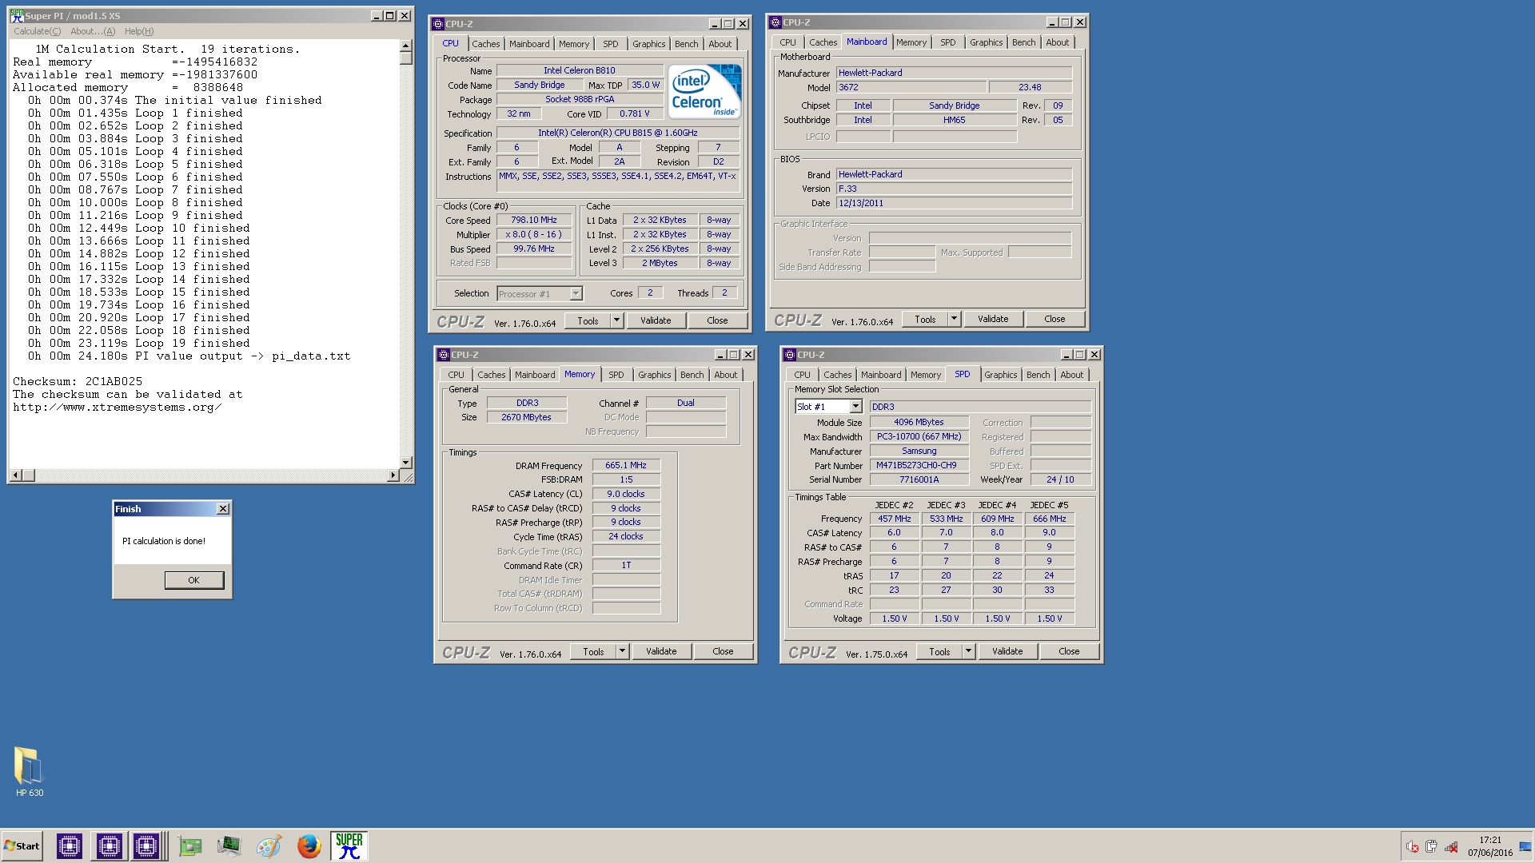The height and width of the screenshot is (863, 1535).
Task: Expand Tools arrow in the Celeron CPU window
Action: [x=616, y=320]
